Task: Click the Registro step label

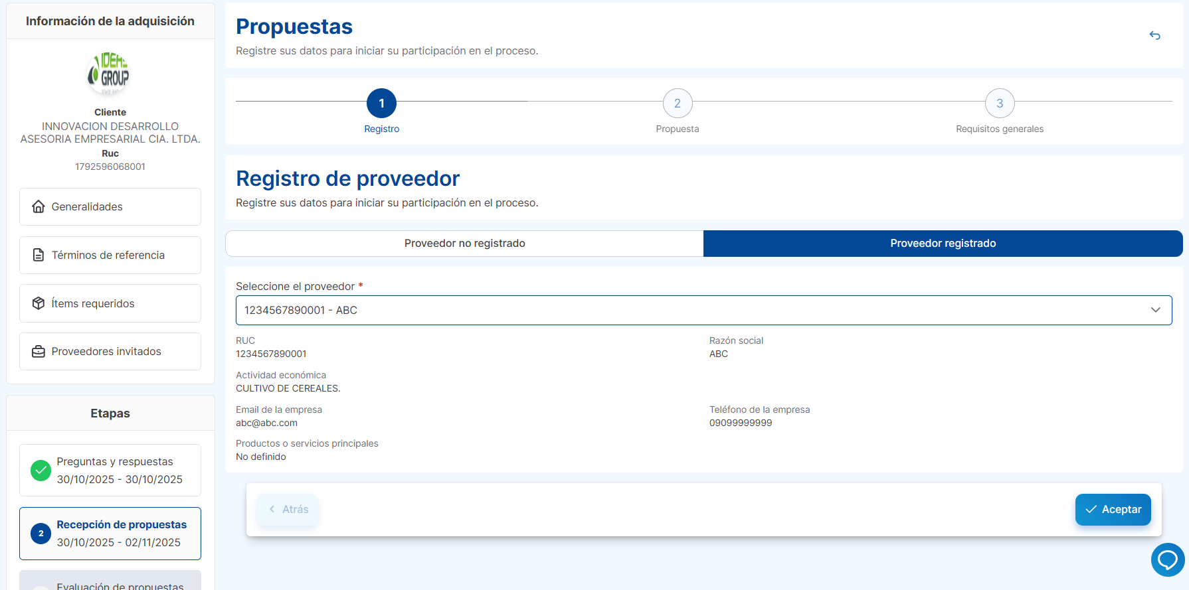Action: (381, 129)
